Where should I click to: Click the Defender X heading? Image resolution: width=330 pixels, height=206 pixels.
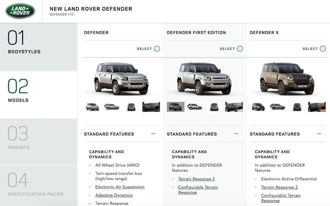pyautogui.click(x=264, y=32)
